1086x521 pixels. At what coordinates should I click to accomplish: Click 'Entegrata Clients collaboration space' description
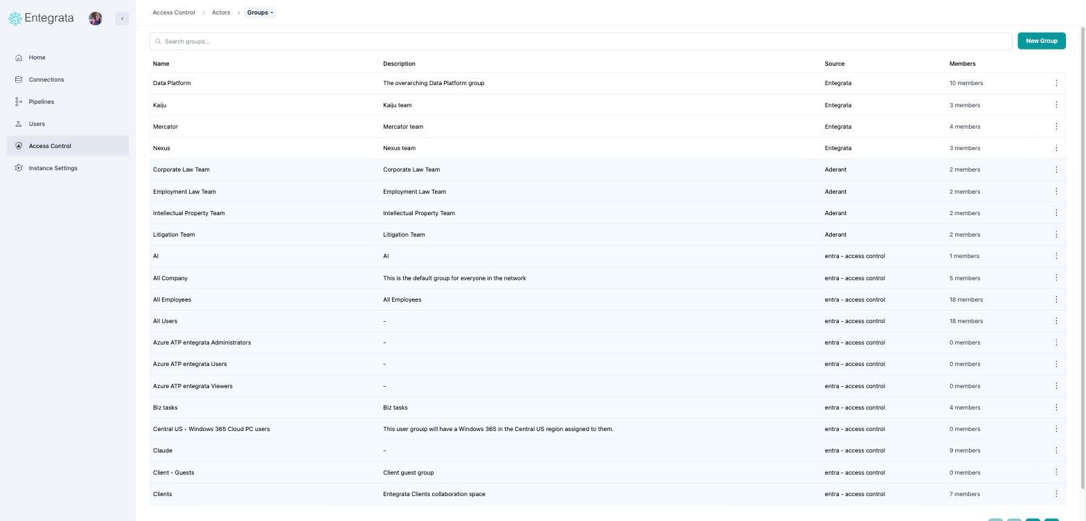pyautogui.click(x=434, y=494)
